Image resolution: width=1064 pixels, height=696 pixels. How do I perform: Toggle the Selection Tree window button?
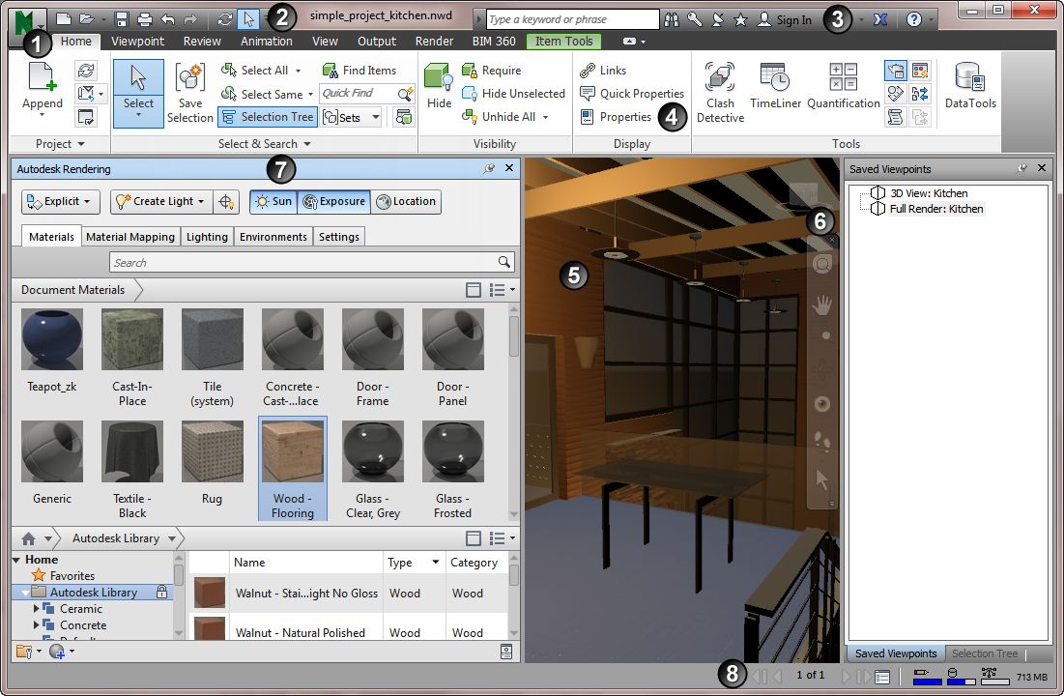tap(267, 117)
